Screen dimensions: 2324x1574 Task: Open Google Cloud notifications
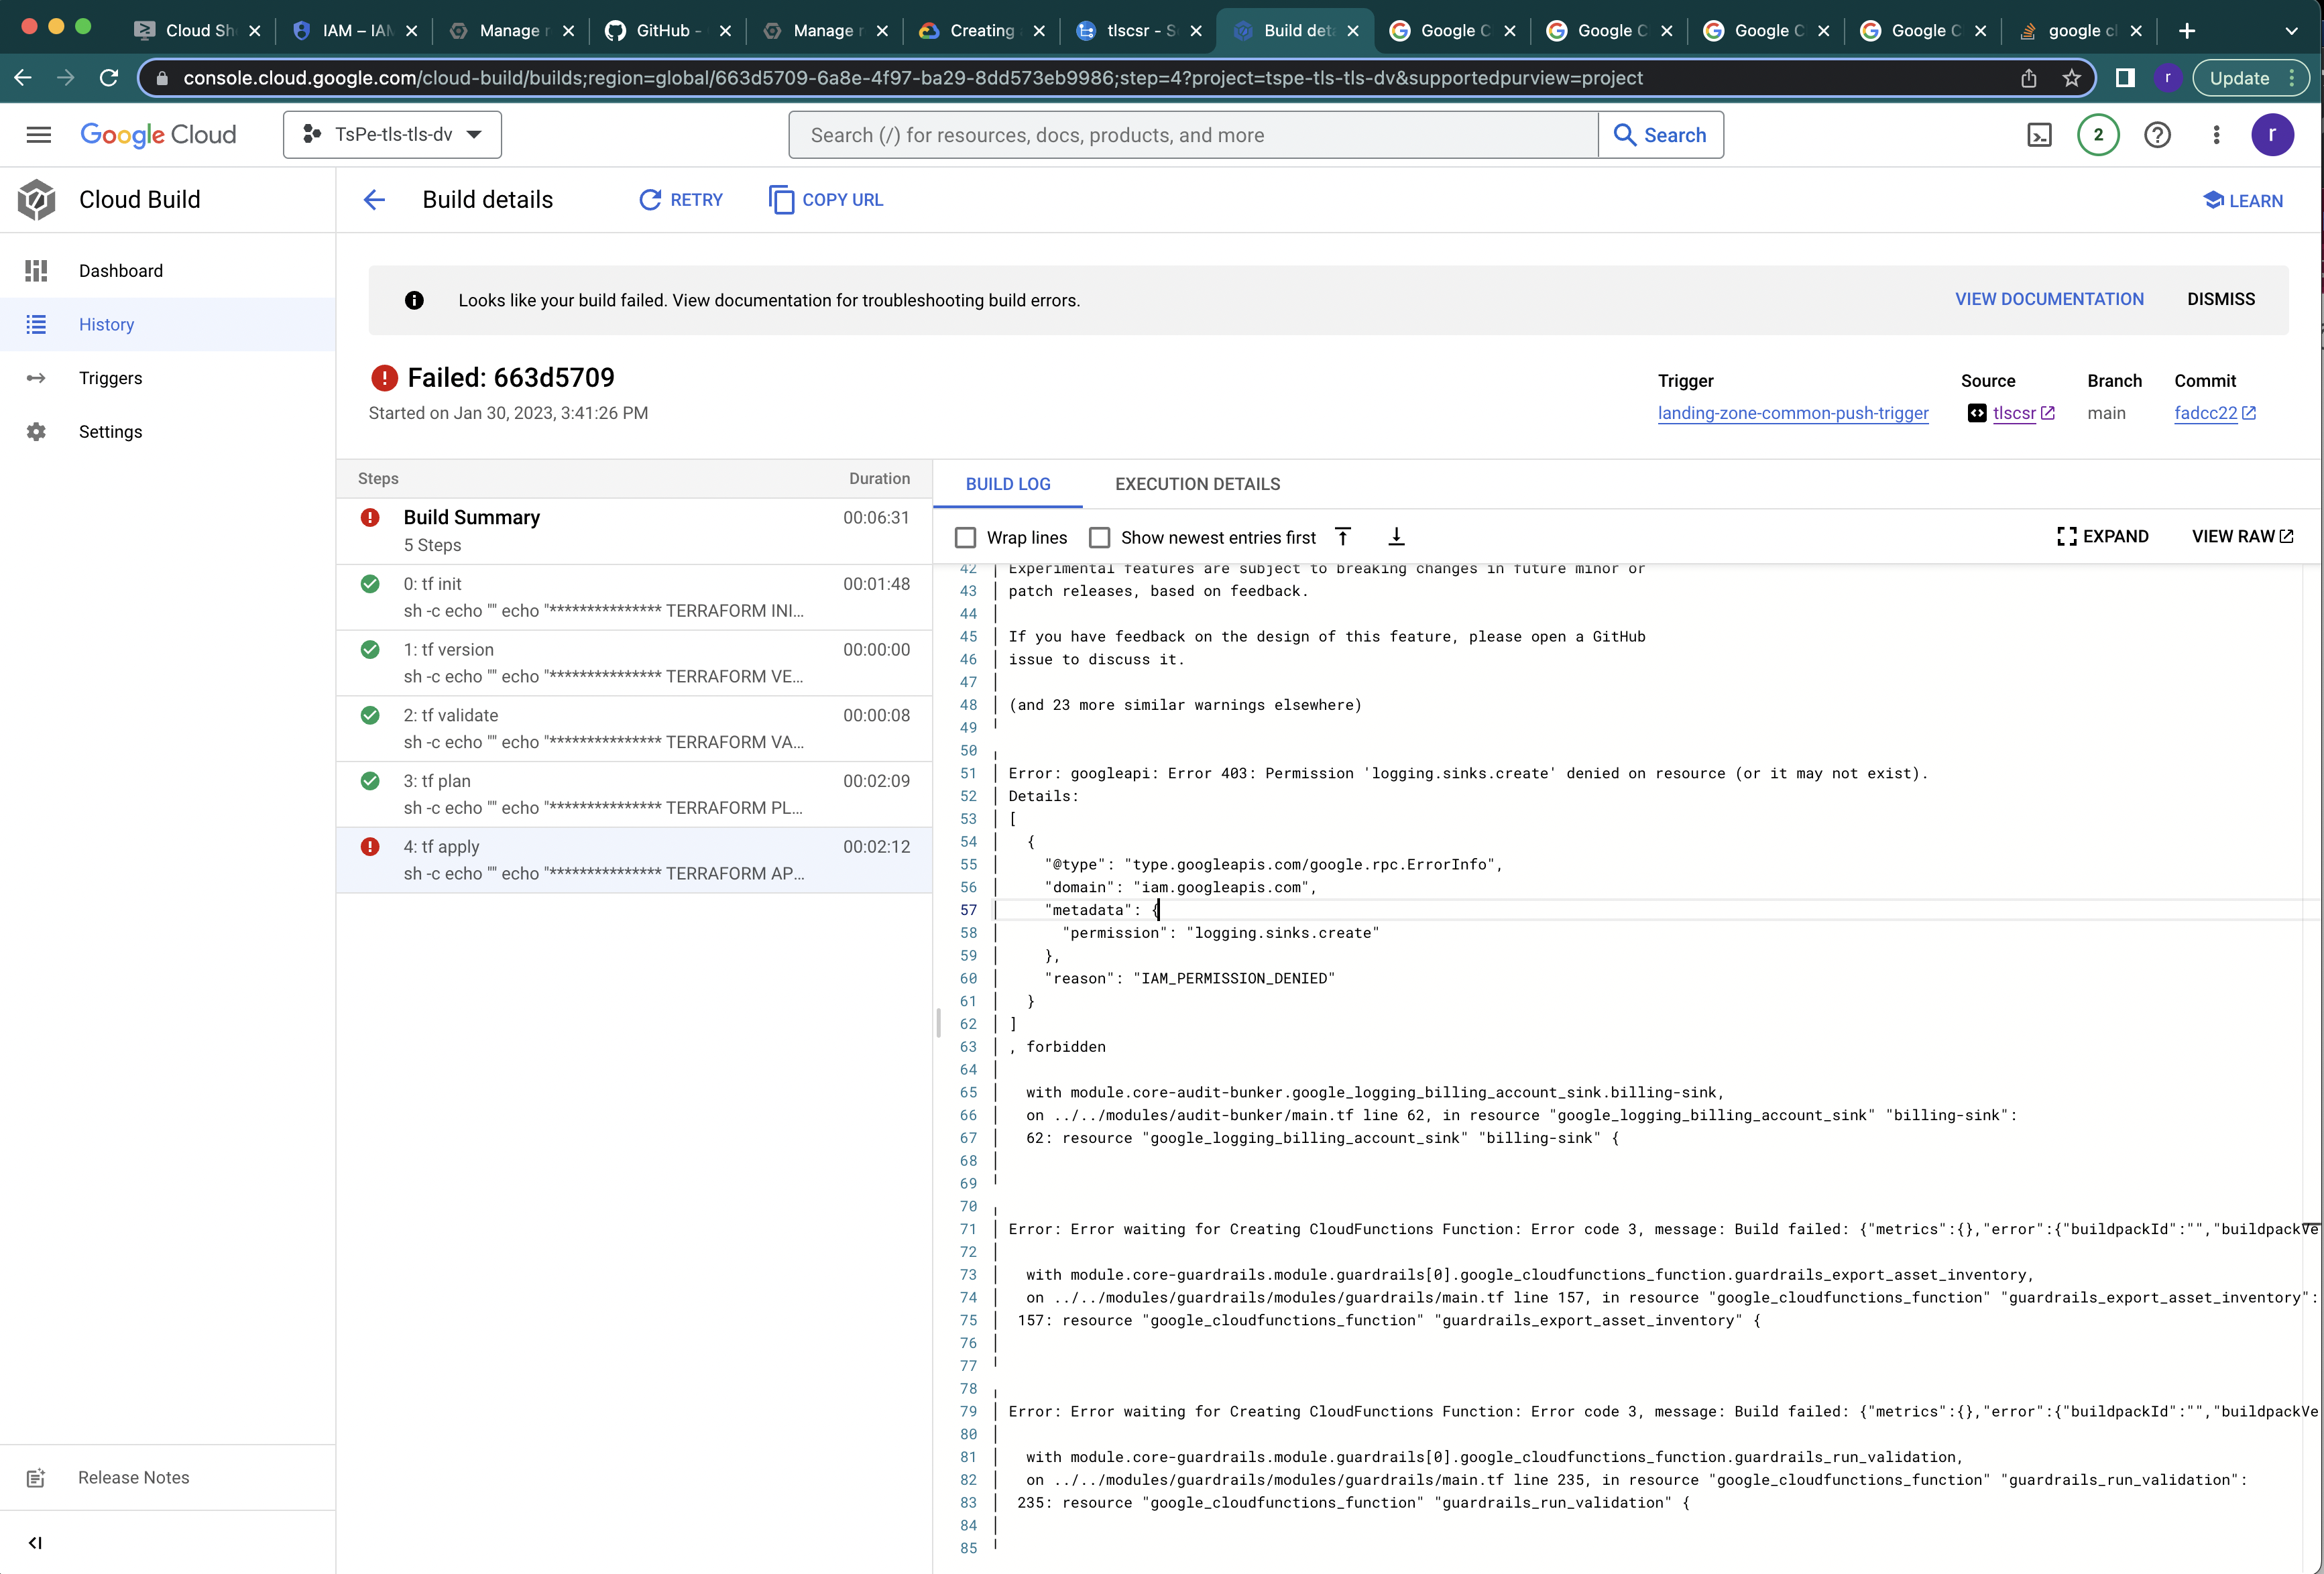tap(2098, 134)
